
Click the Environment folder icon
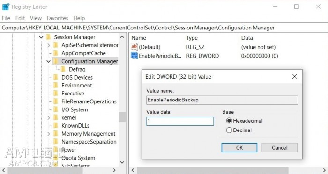click(x=56, y=85)
